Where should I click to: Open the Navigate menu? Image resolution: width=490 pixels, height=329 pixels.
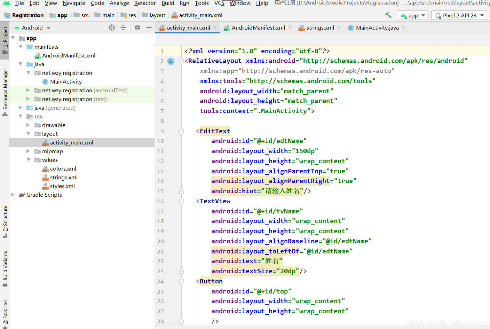[74, 3]
